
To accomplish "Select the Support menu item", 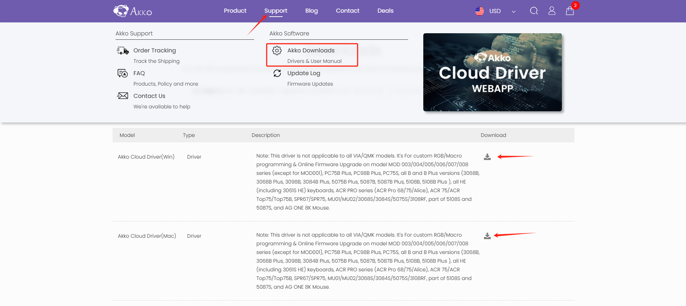I will tap(276, 11).
